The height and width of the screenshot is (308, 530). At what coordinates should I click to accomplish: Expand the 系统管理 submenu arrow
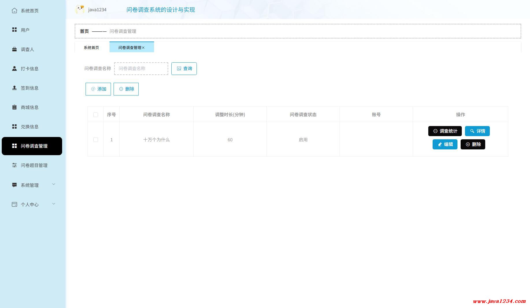point(53,184)
